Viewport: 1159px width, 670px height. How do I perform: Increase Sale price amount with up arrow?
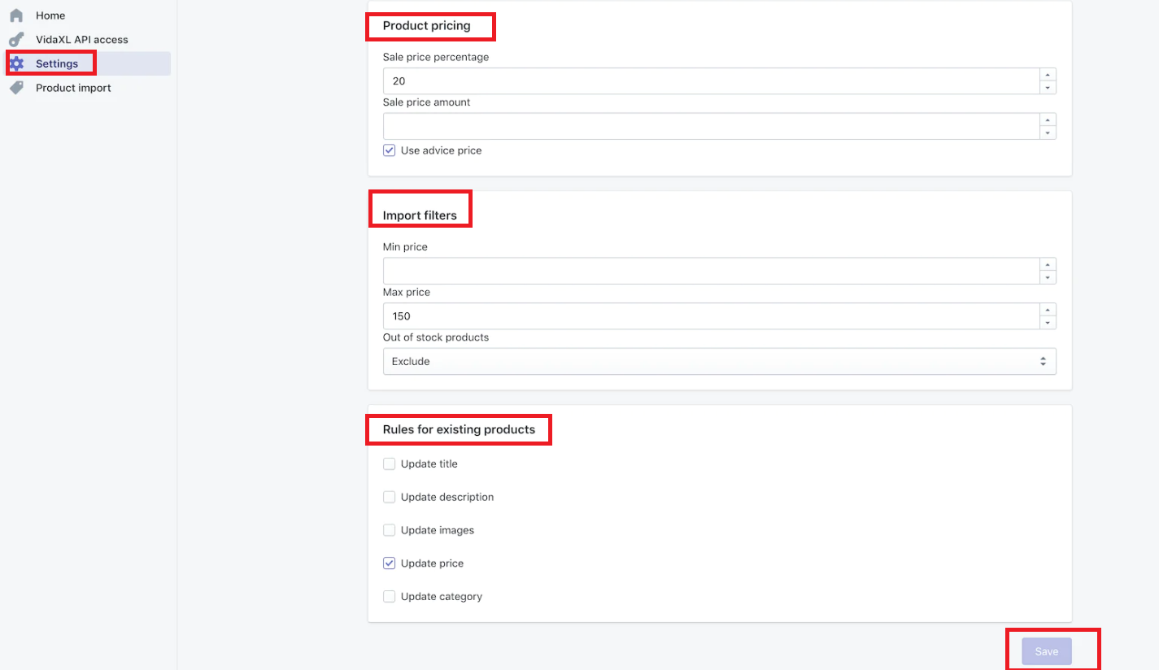click(1048, 120)
